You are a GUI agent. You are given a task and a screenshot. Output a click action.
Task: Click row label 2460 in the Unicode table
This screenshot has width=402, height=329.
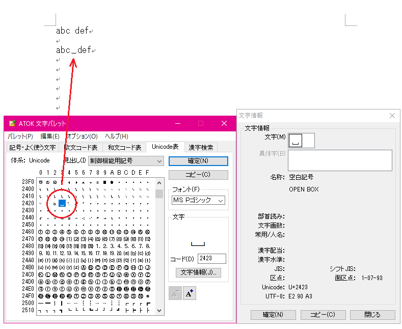pos(28,232)
